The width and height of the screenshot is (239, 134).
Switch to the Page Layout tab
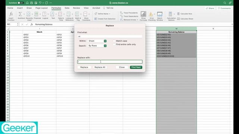41,8
